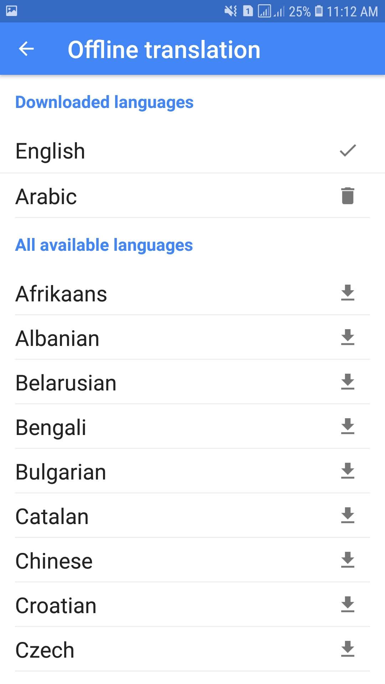The width and height of the screenshot is (385, 684).
Task: Delete the Arabic language pack
Action: [348, 196]
